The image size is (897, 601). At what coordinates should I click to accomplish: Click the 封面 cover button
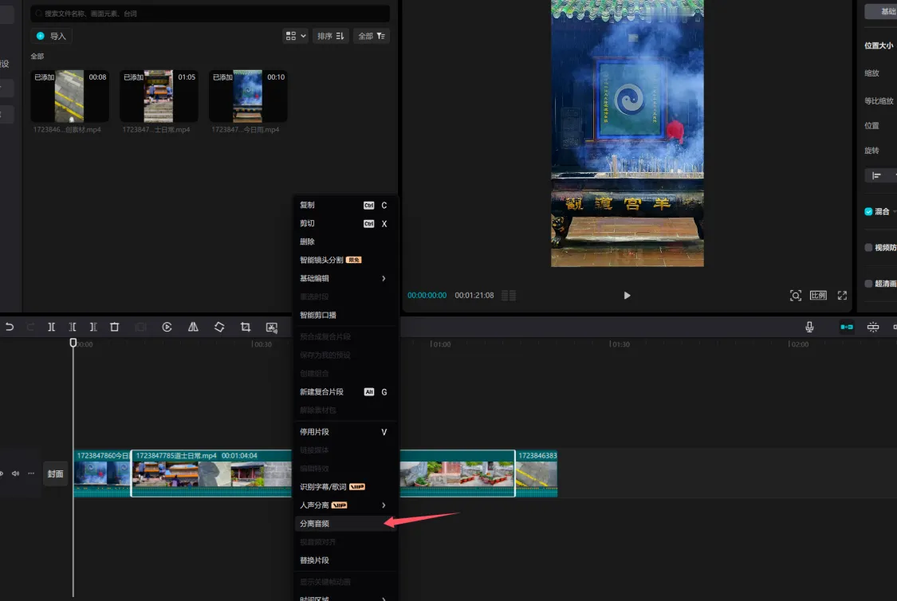pyautogui.click(x=55, y=473)
